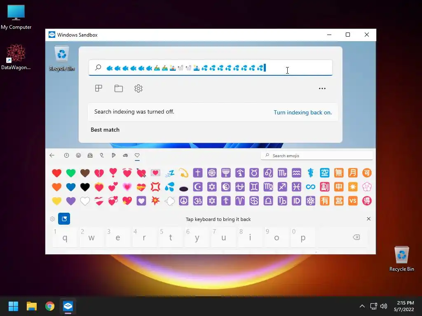
Task: Choose the Om symbol emoji
Action: tap(198, 201)
